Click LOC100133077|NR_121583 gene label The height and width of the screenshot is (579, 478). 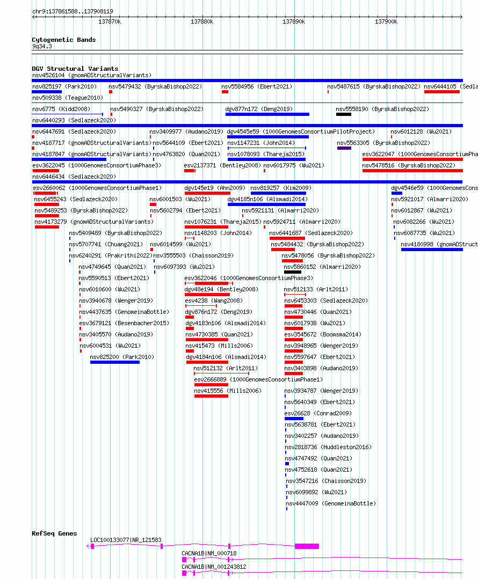click(126, 540)
